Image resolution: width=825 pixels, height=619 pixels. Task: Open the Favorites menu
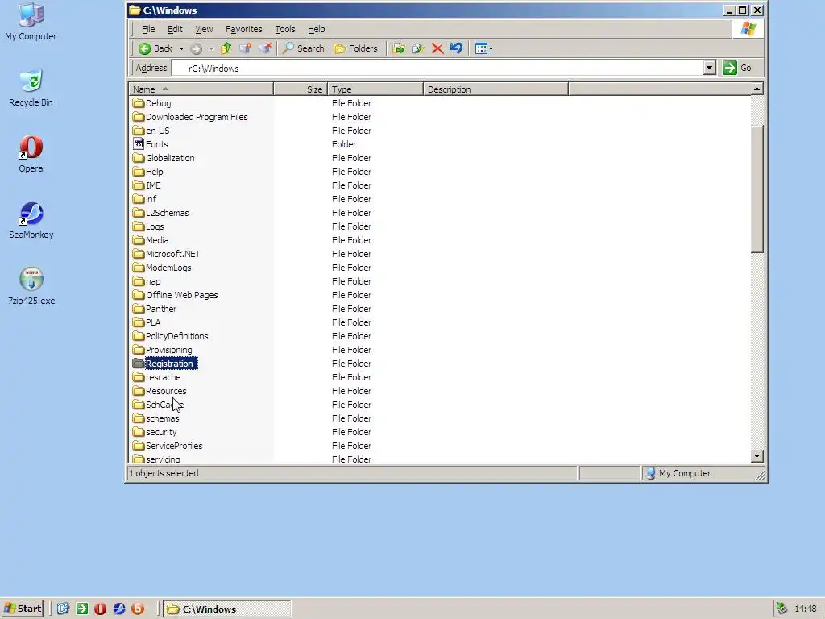click(243, 30)
